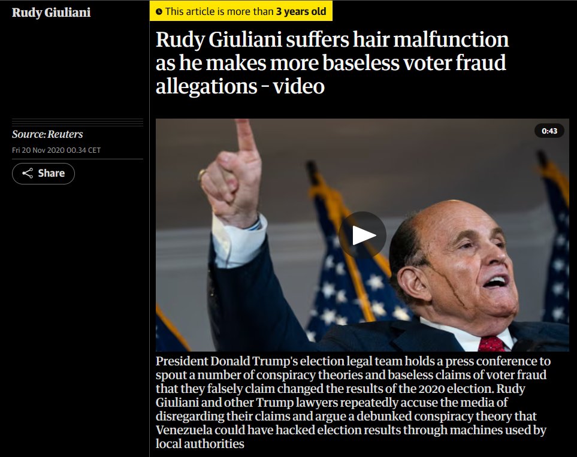Open the Rudy Giuliani topic link
577x457 pixels.
click(51, 12)
